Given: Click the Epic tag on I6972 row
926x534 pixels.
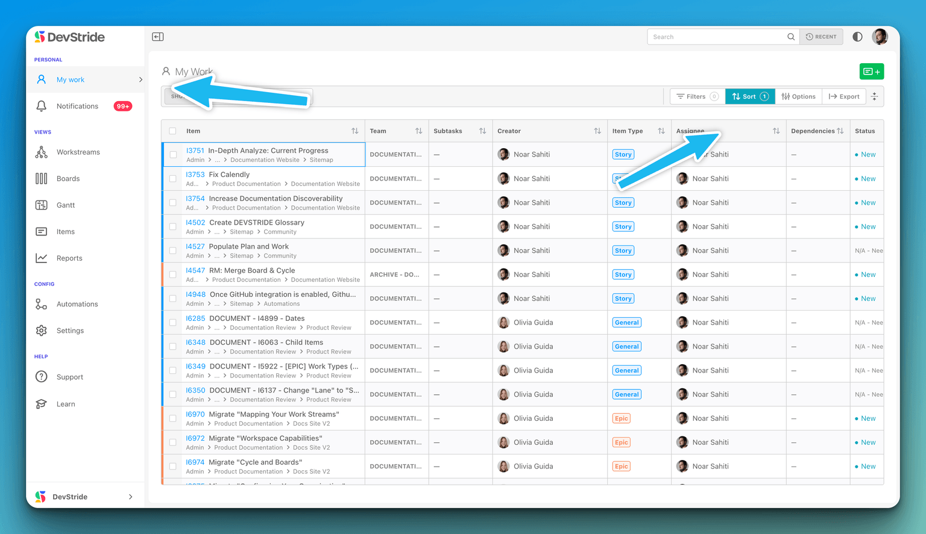Looking at the screenshot, I should 621,442.
